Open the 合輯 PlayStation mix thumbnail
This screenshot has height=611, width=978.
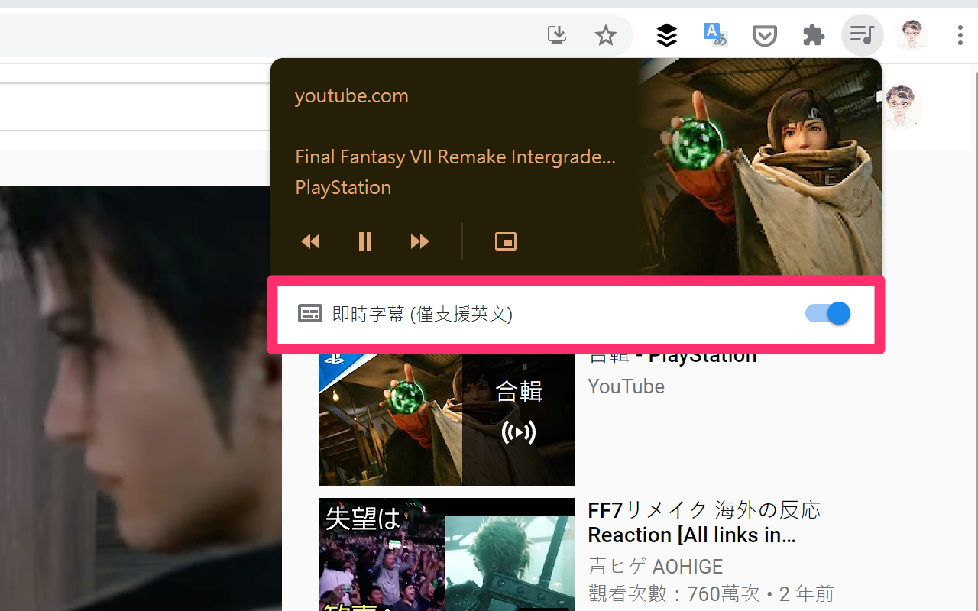pos(447,419)
